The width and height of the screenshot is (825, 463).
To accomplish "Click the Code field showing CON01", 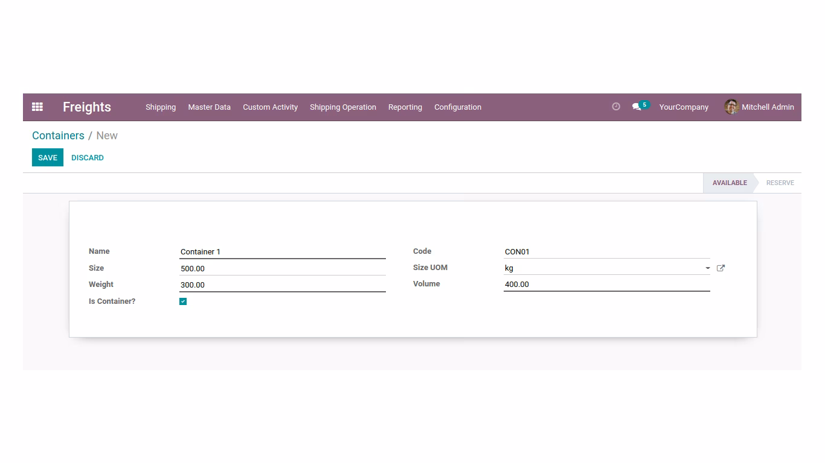I will click(x=607, y=252).
